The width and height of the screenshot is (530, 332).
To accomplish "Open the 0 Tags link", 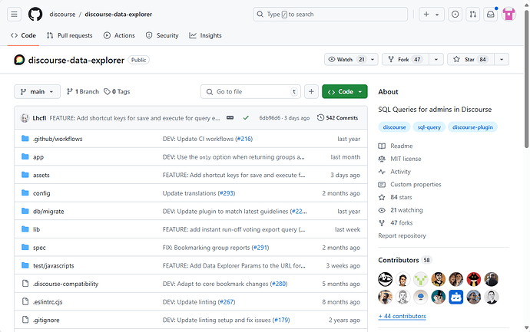I will (x=117, y=92).
